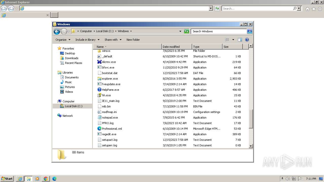The height and width of the screenshot is (182, 324).
Task: Click the Internet Explorer refresh icon
Action: (217, 8)
